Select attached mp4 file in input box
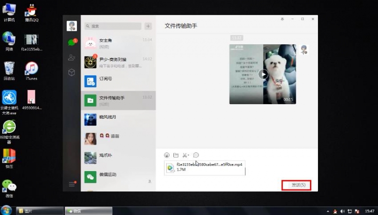The width and height of the screenshot is (378, 215). click(x=205, y=167)
